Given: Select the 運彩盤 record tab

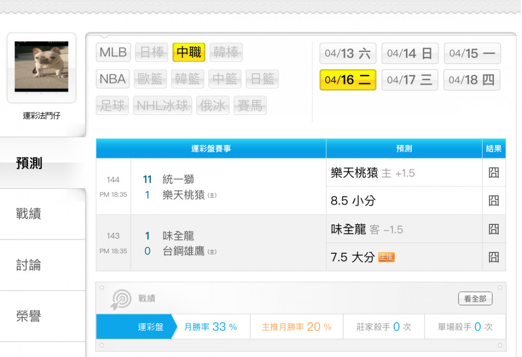Looking at the screenshot, I should pos(136,327).
